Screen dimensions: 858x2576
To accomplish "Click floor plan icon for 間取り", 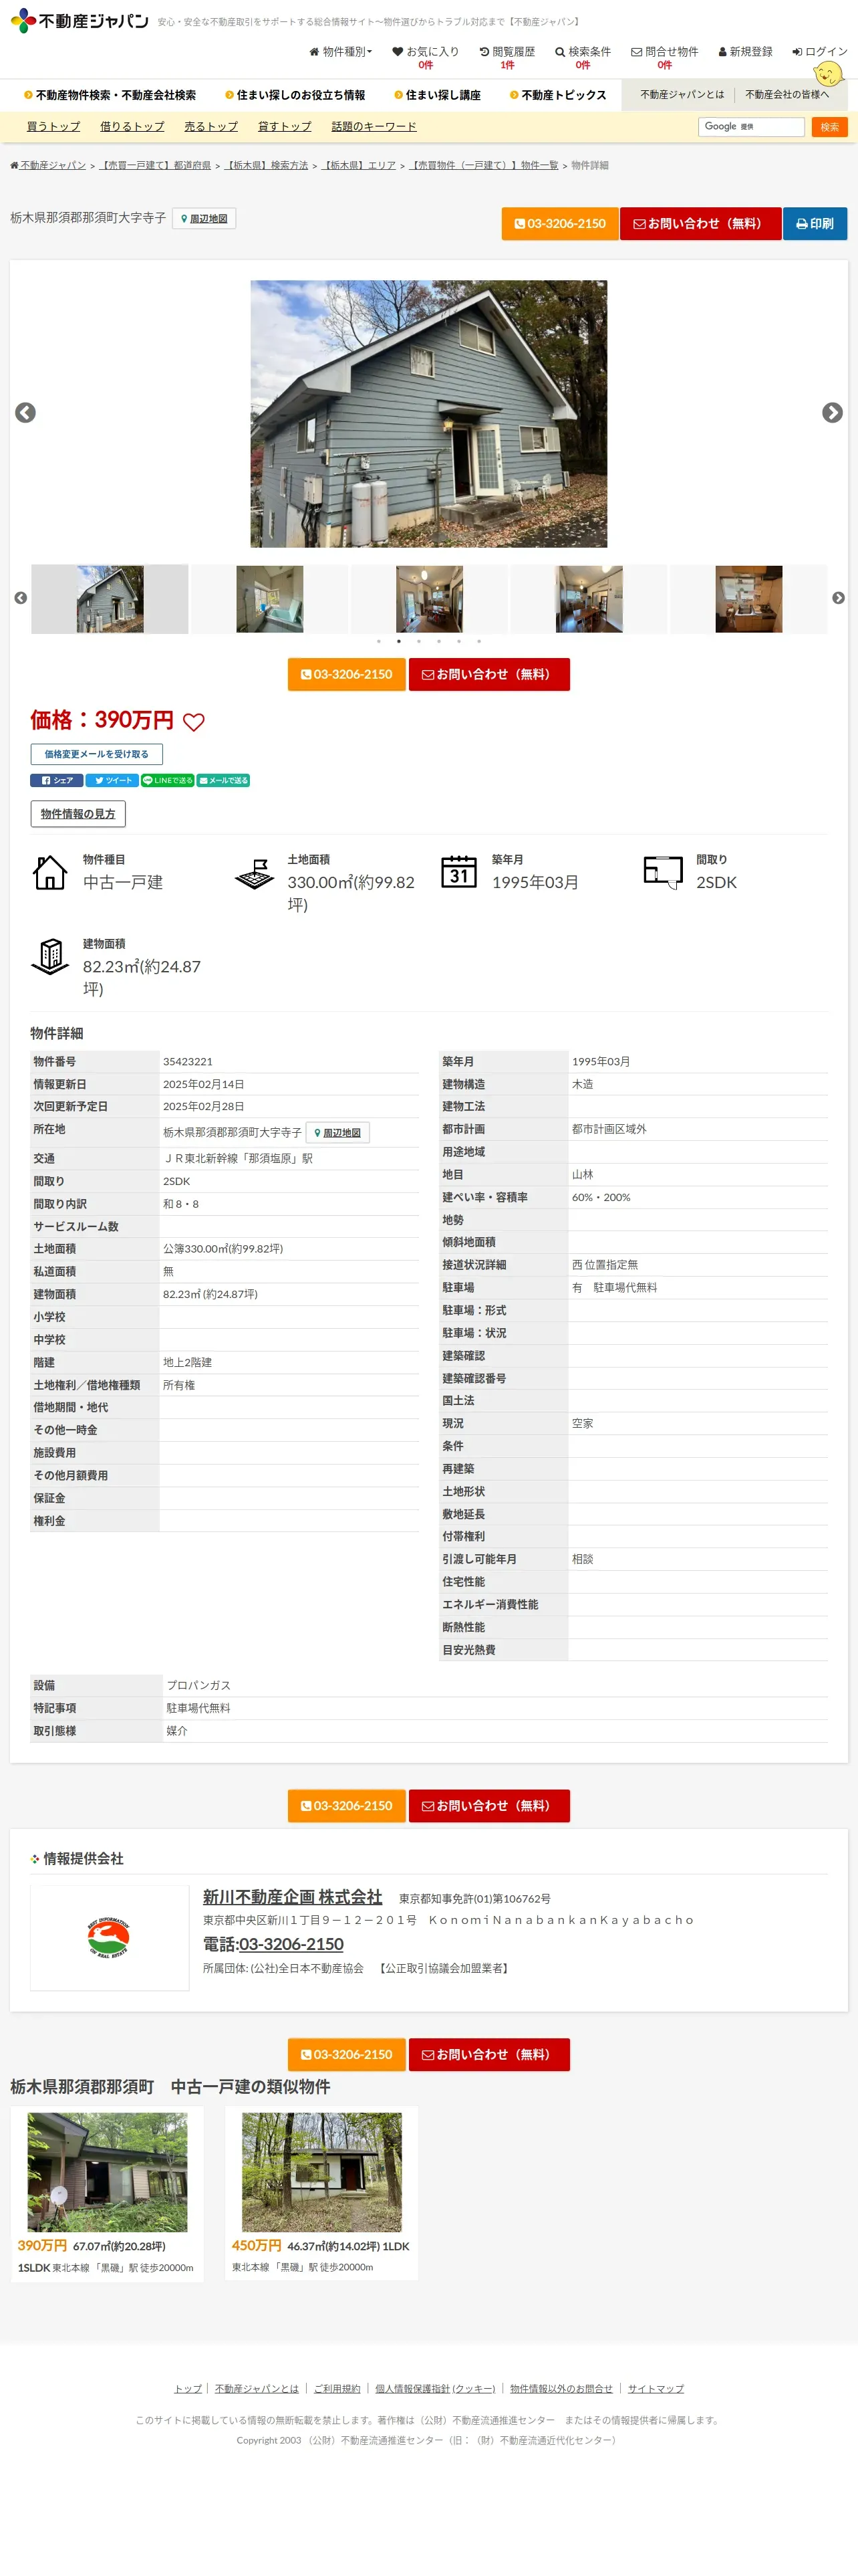I will 664,873.
